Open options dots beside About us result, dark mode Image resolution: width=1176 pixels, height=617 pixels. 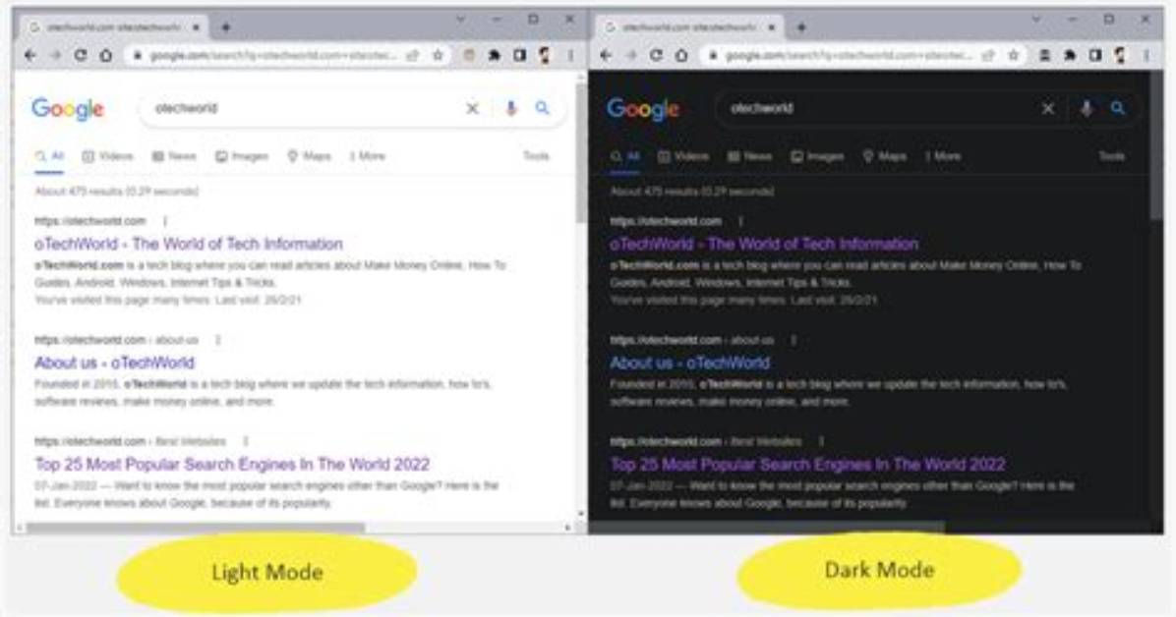[794, 340]
